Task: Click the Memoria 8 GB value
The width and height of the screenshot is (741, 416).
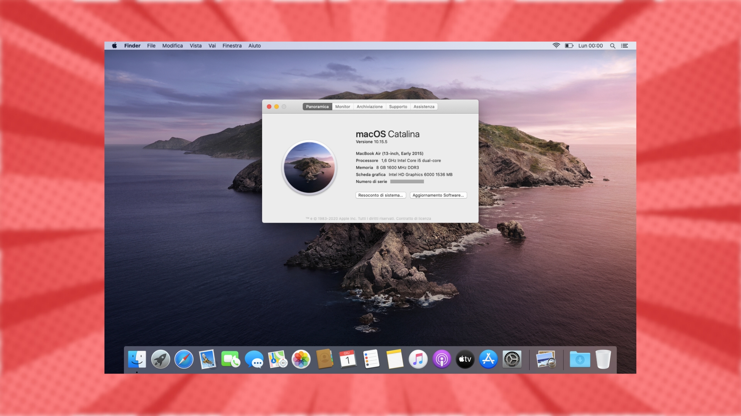Action: 398,168
